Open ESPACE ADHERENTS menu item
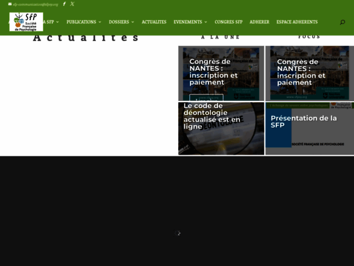Viewport: 354px width, 266px height. (297, 22)
